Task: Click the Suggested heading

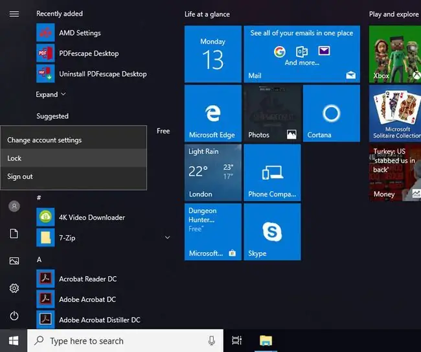Action: (x=52, y=116)
